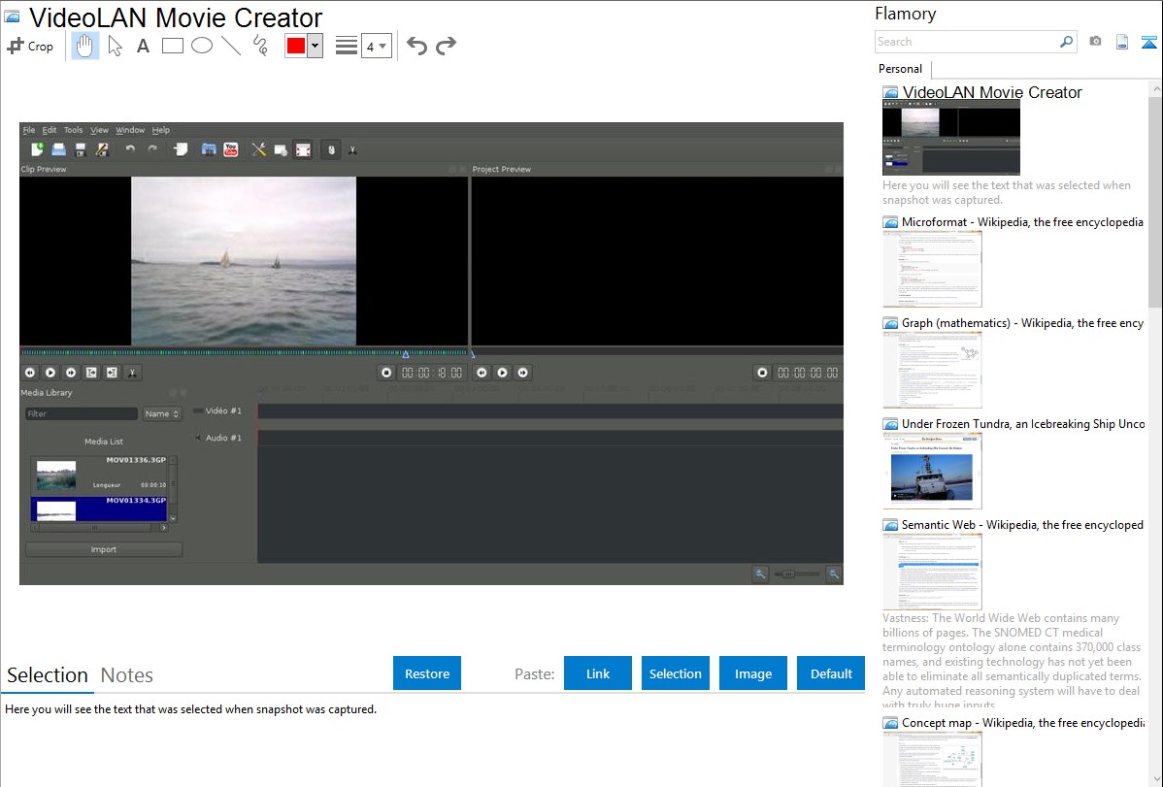The image size is (1163, 787).
Task: Switch to the Personal tab
Action: coord(901,69)
